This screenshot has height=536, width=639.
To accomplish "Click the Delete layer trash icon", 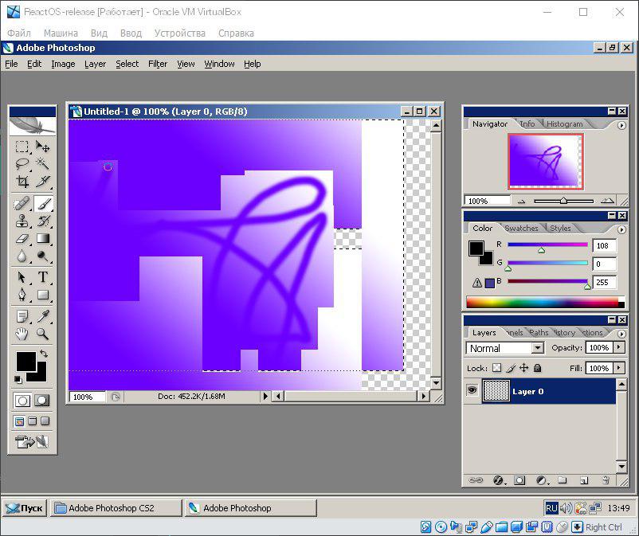I will click(606, 480).
